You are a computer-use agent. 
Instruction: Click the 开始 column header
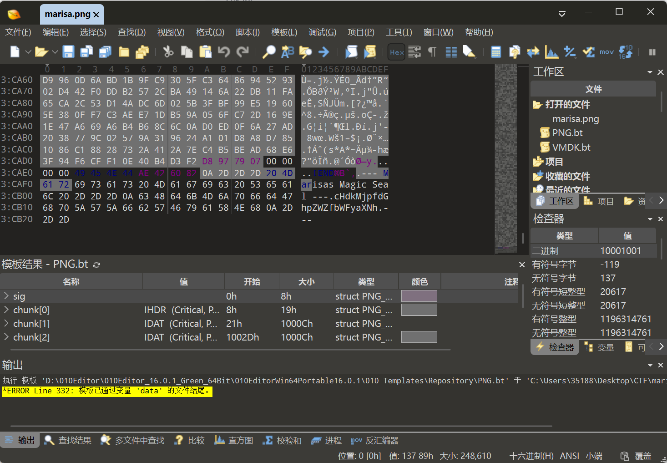pos(252,282)
